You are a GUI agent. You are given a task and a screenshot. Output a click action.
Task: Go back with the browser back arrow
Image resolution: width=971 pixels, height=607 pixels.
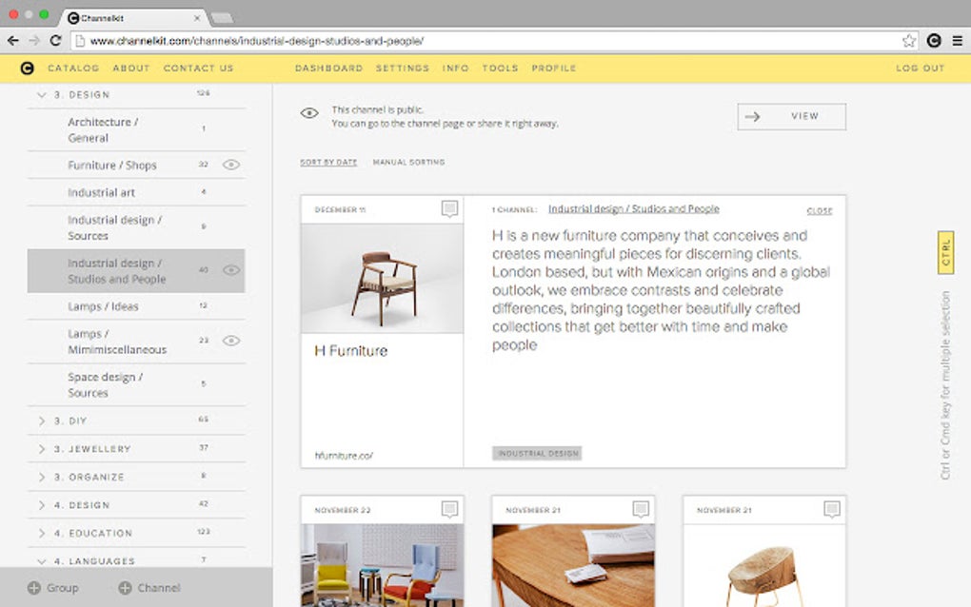click(13, 41)
